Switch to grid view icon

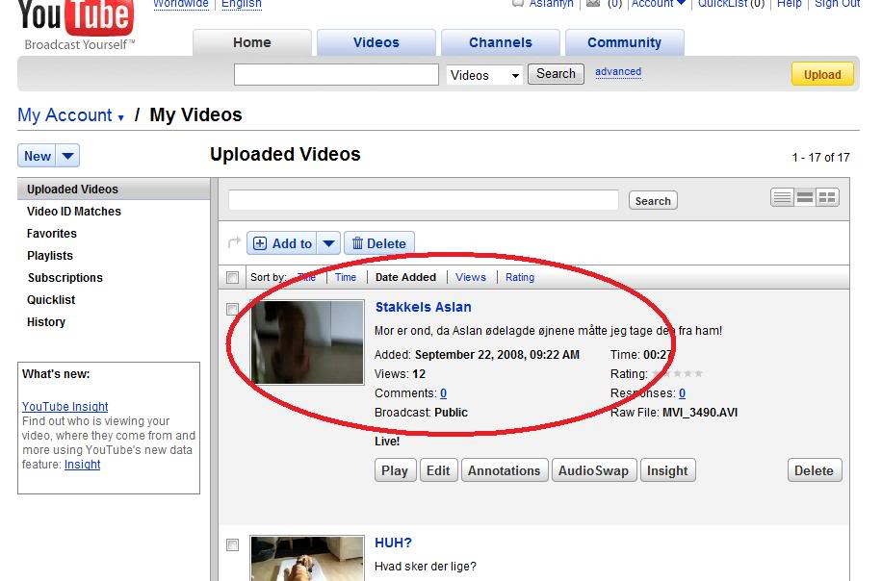827,197
